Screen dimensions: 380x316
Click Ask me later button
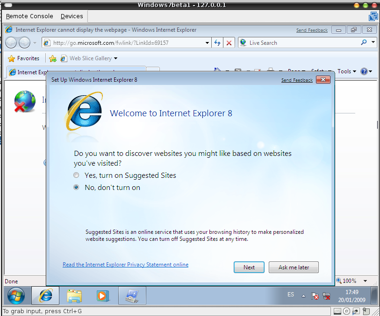pos(294,267)
